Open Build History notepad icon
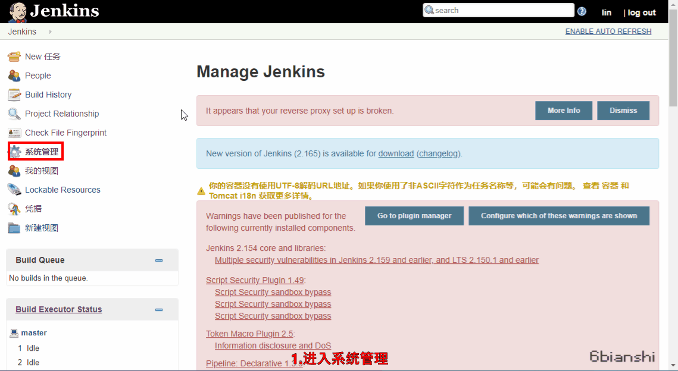The width and height of the screenshot is (678, 371). tap(14, 95)
